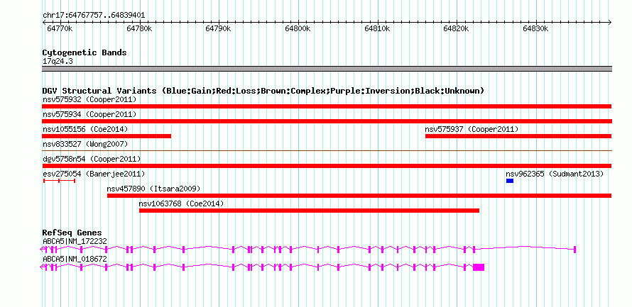Click the 64770k ruler tick label
The height and width of the screenshot is (307, 632).
[x=60, y=28]
